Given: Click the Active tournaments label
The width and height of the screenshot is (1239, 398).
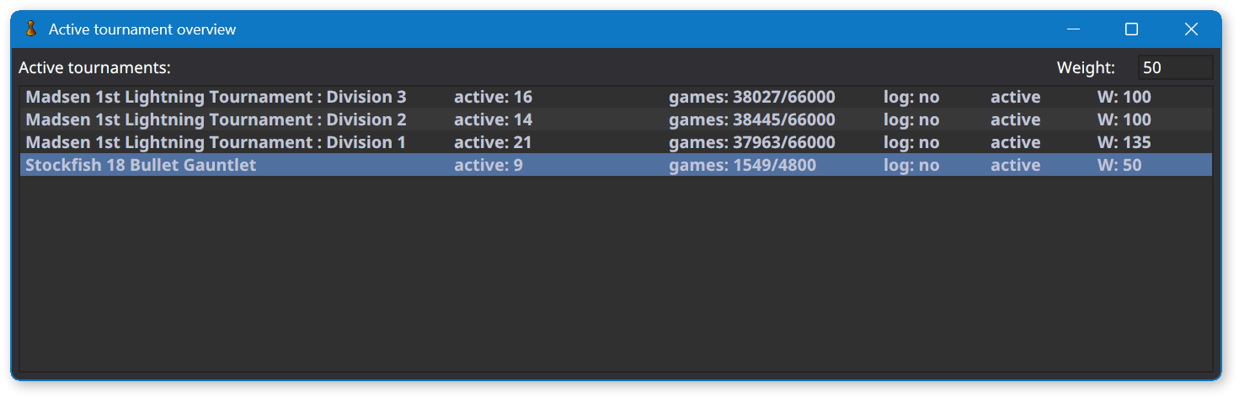Looking at the screenshot, I should [94, 67].
